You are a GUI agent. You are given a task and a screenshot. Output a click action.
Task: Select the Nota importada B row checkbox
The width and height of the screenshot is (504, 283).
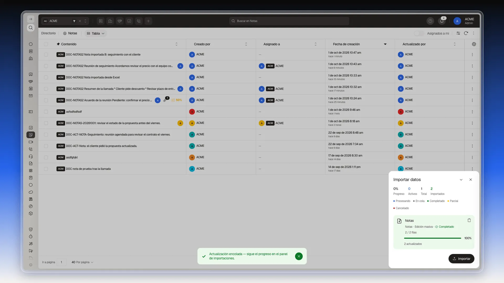46,55
